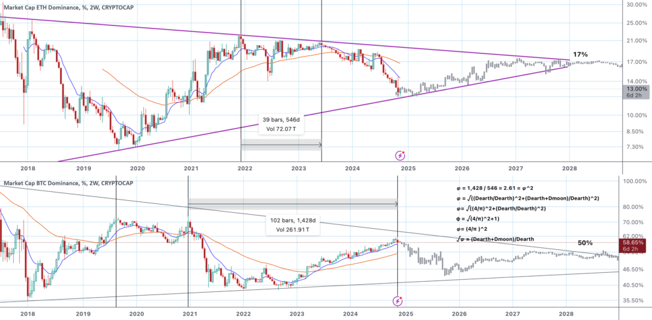Click 2027 on the bottom BTC time axis
This screenshot has height=320, width=652.
513,314
